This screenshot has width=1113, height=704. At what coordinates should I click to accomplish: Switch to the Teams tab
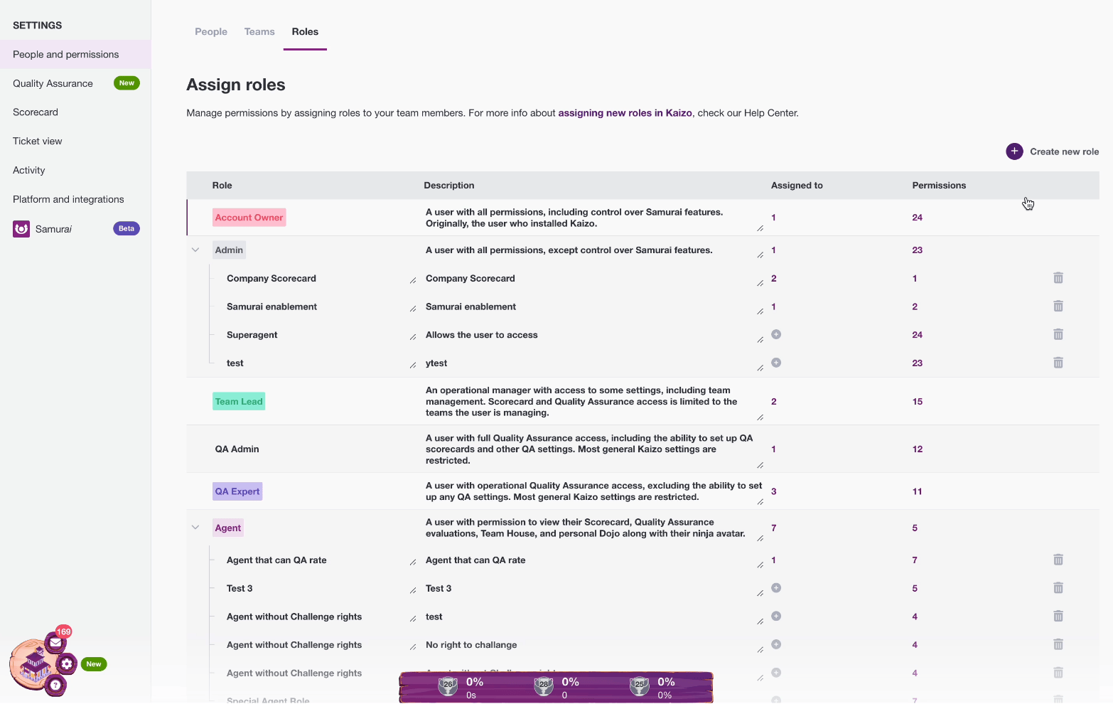259,32
